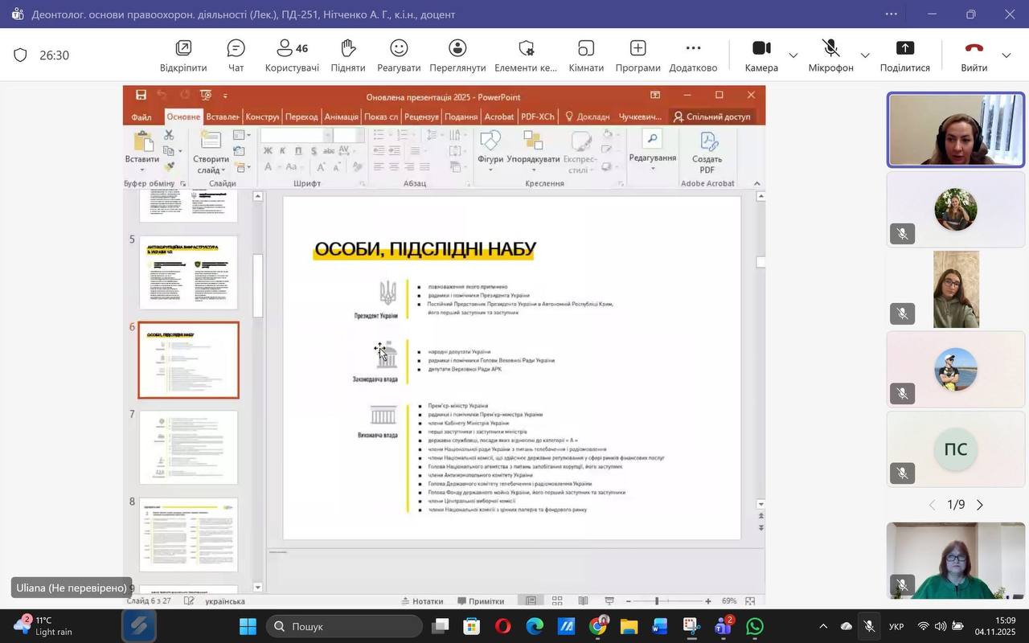Click Поділитися to share screen
Image resolution: width=1029 pixels, height=643 pixels.
point(904,55)
